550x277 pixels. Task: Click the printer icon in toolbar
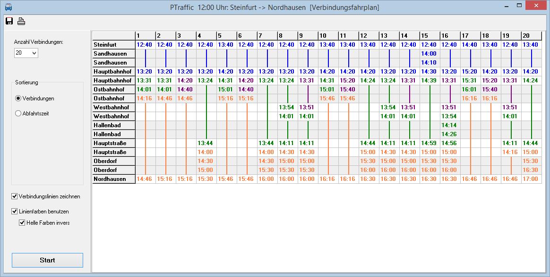21,21
